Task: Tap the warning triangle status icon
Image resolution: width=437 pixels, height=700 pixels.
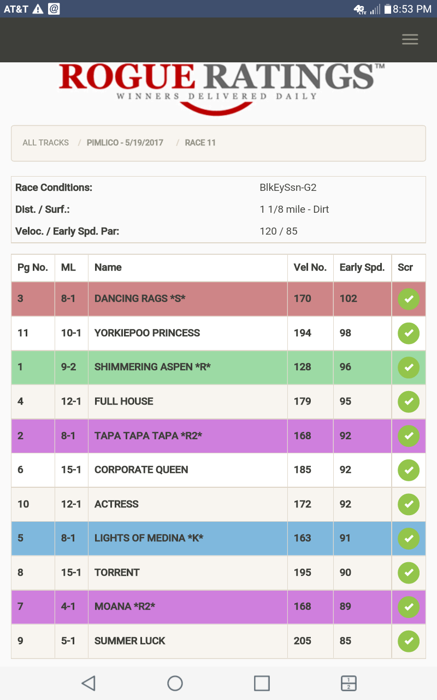Action: [x=38, y=9]
